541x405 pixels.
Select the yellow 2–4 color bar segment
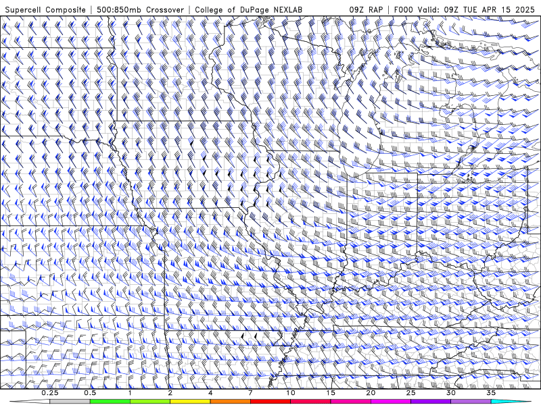190,402
